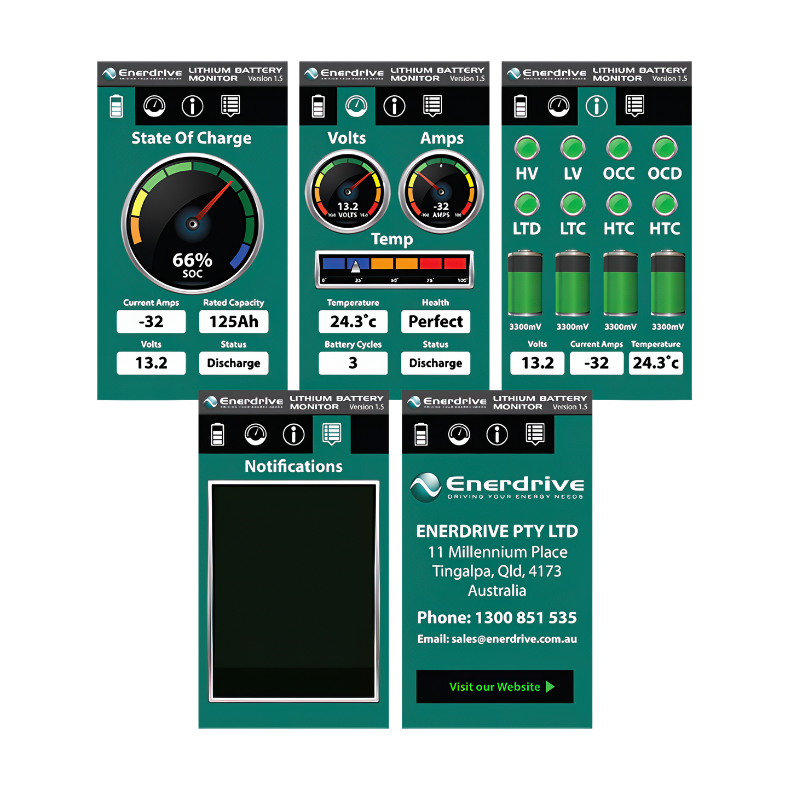Click Status Discharge in Volts Amps screen

tap(436, 363)
